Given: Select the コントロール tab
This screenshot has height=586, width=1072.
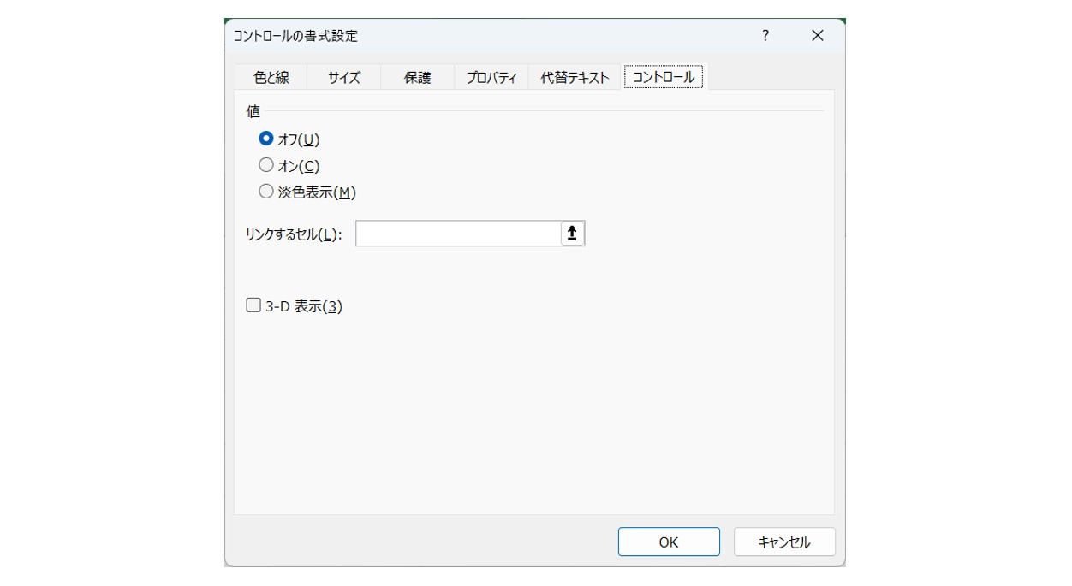Looking at the screenshot, I should 664,77.
